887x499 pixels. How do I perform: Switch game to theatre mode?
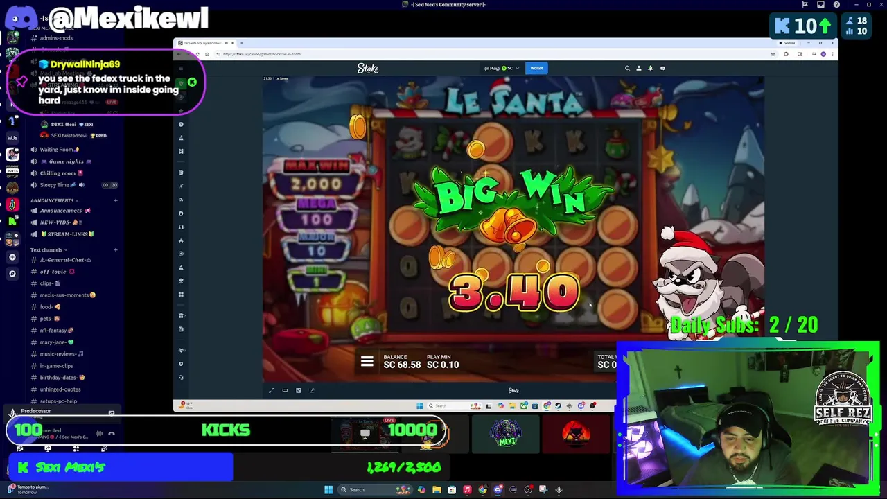(x=285, y=390)
